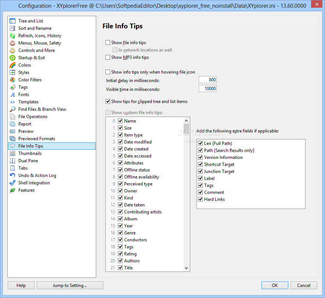This screenshot has width=325, height=298.
Task: Click the Controls and More icon
Action: [12, 50]
